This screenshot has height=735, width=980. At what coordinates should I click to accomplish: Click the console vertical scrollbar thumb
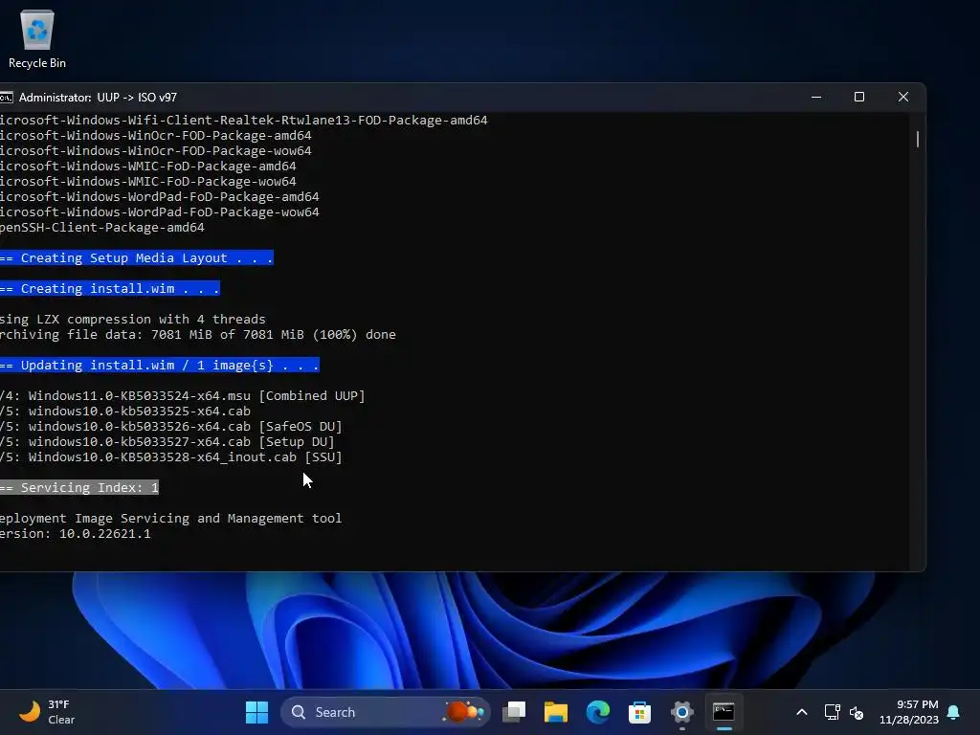coord(918,139)
